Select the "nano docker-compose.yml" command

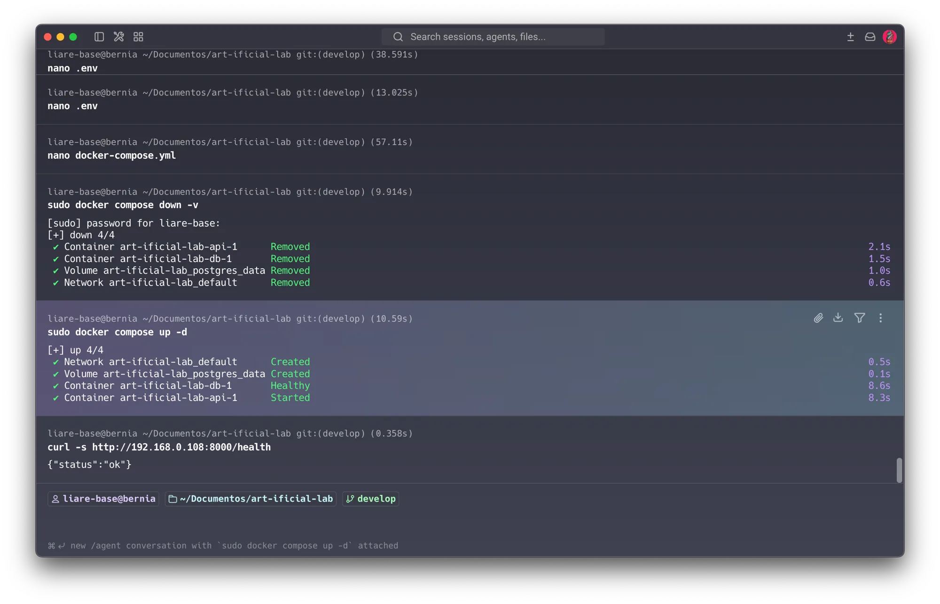point(111,155)
